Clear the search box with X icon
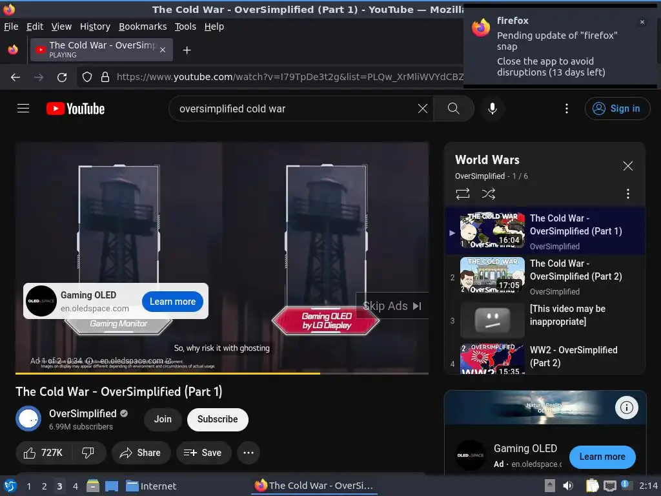Screen dimensions: 661x496 [422, 108]
